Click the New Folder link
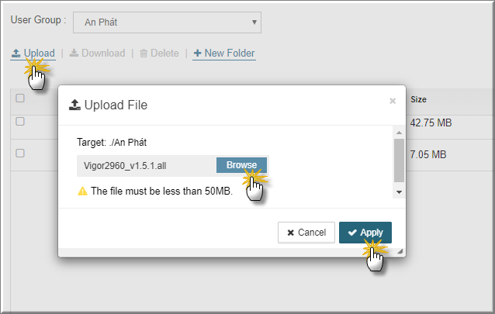The width and height of the screenshot is (495, 314). point(224,53)
